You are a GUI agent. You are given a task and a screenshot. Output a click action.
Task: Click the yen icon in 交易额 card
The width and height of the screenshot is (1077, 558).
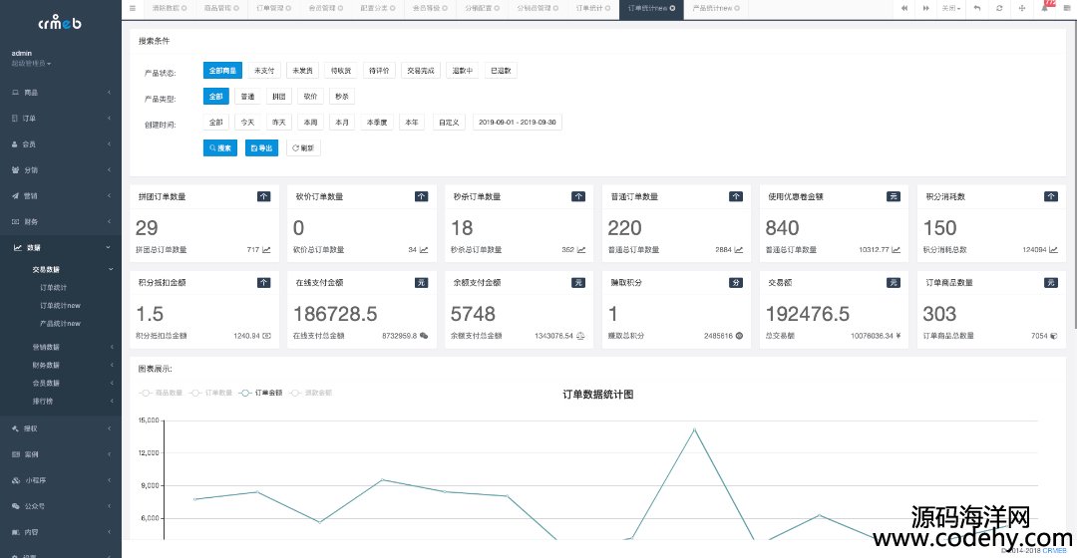click(x=897, y=336)
